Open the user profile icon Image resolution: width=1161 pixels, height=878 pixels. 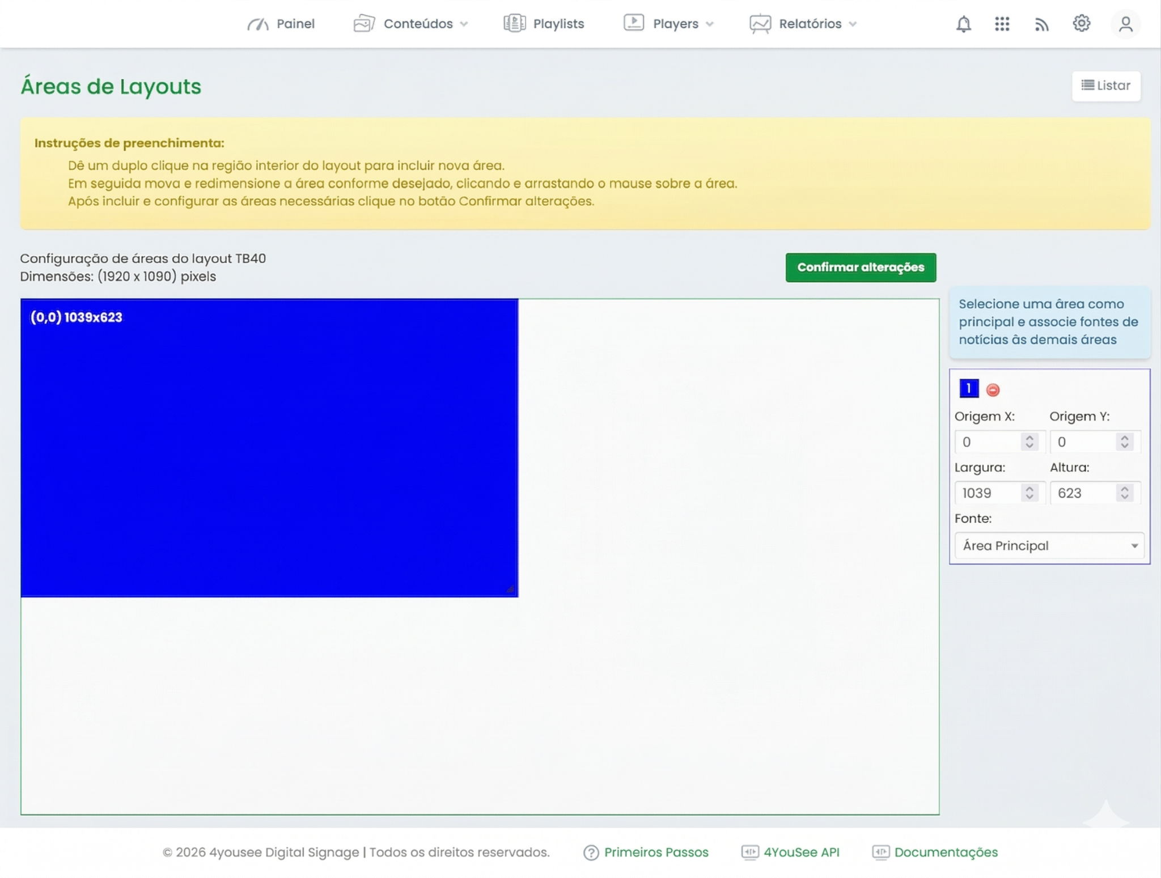1125,24
